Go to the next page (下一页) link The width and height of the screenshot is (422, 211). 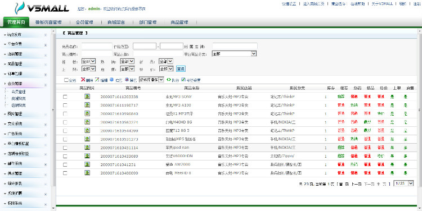pyautogui.click(x=369, y=184)
